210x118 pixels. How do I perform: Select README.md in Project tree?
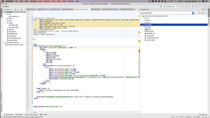point(13,34)
